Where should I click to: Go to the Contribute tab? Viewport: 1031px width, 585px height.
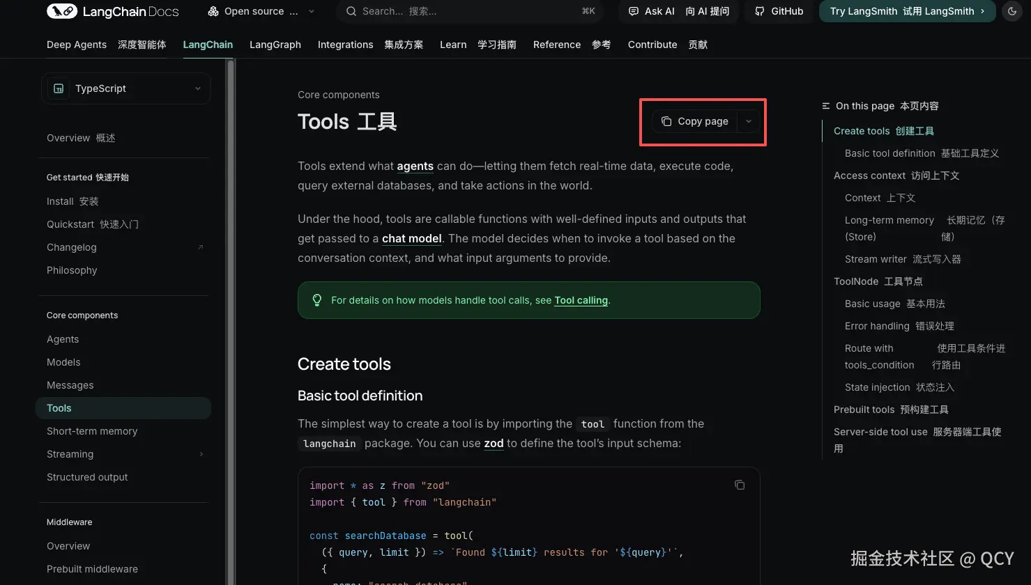coord(668,45)
